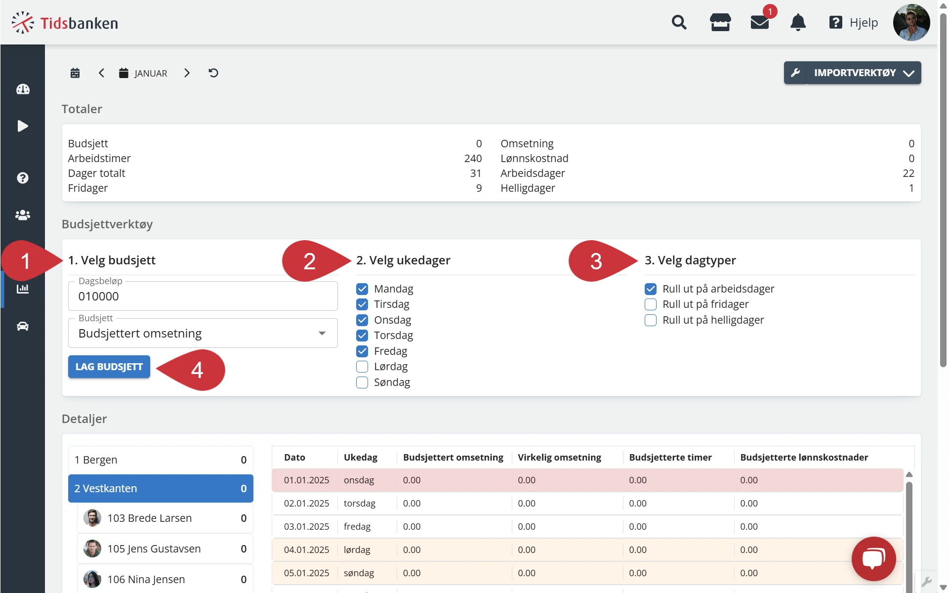Viewport: 949px width, 593px height.
Task: Select the 1 Bergen department
Action: point(161,460)
